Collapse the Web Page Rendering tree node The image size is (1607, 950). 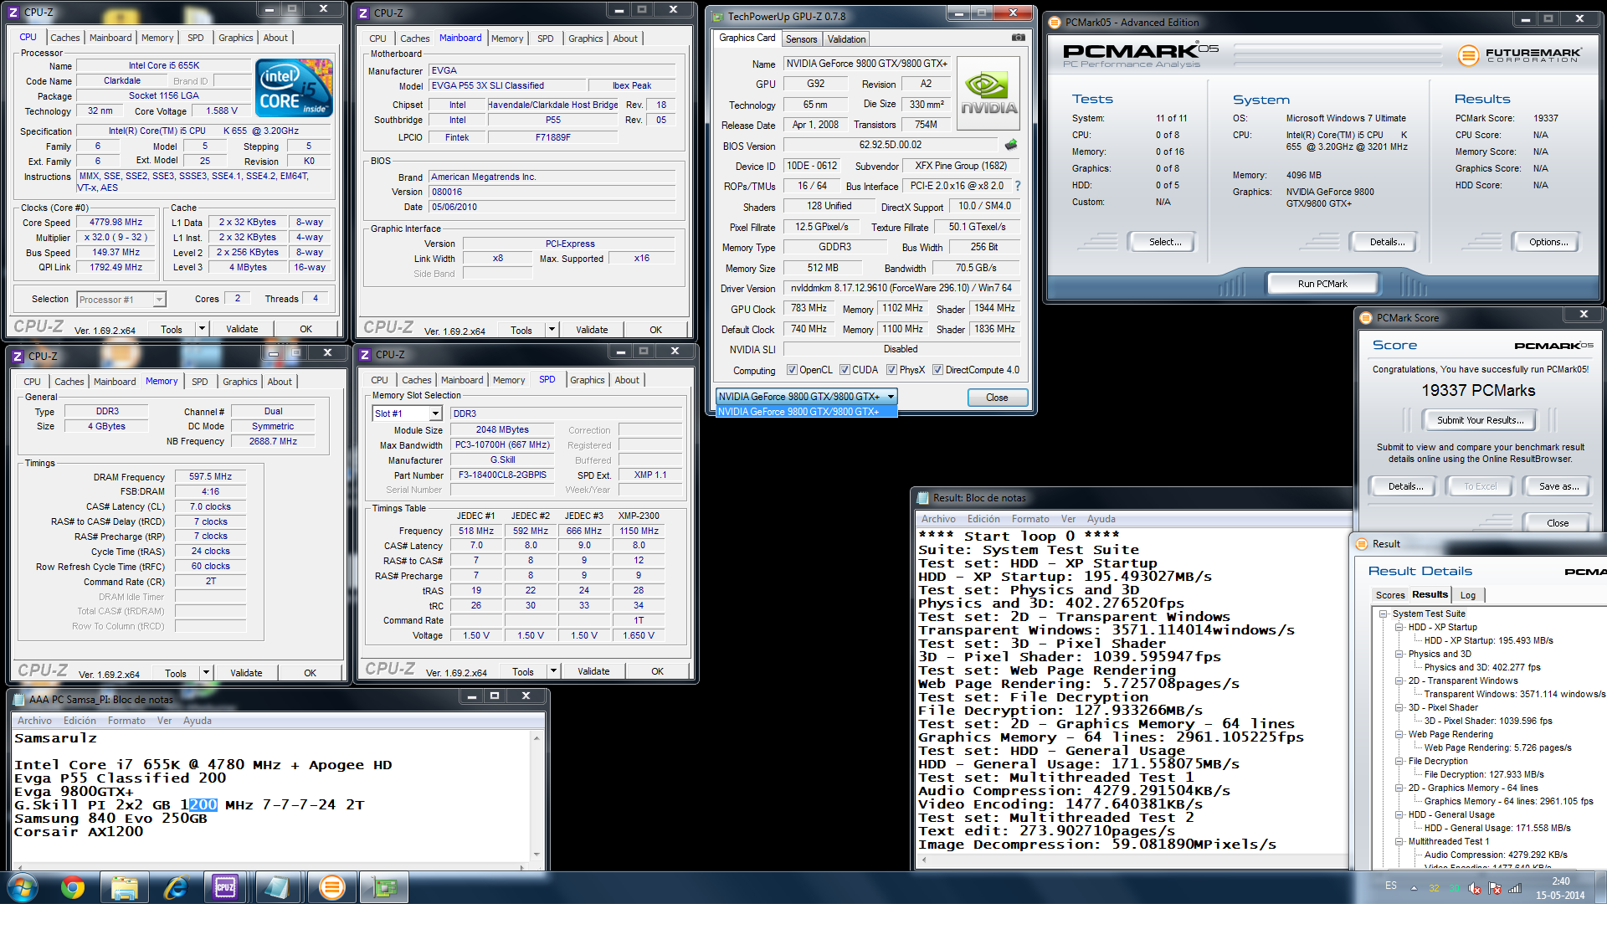(x=1399, y=735)
